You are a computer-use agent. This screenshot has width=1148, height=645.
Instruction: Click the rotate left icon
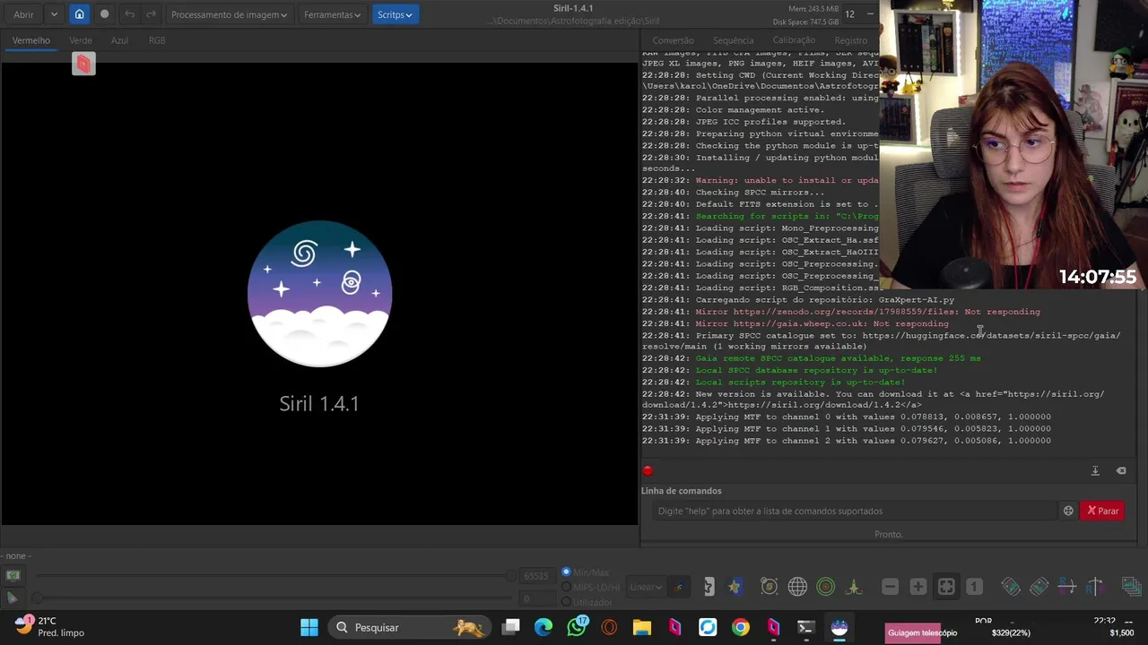(x=1011, y=587)
